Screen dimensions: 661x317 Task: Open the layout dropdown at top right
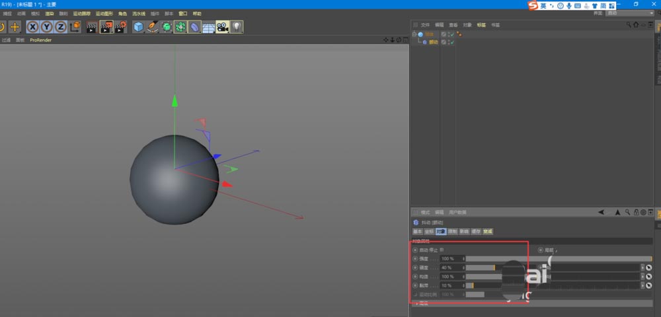629,13
